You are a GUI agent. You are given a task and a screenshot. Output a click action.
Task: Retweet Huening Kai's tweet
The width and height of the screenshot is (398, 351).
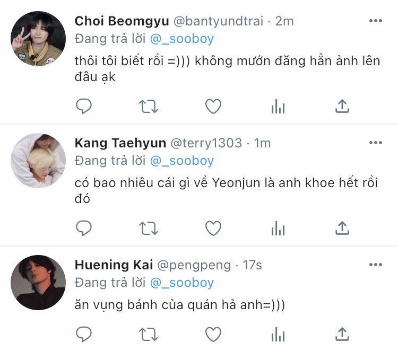tap(149, 334)
